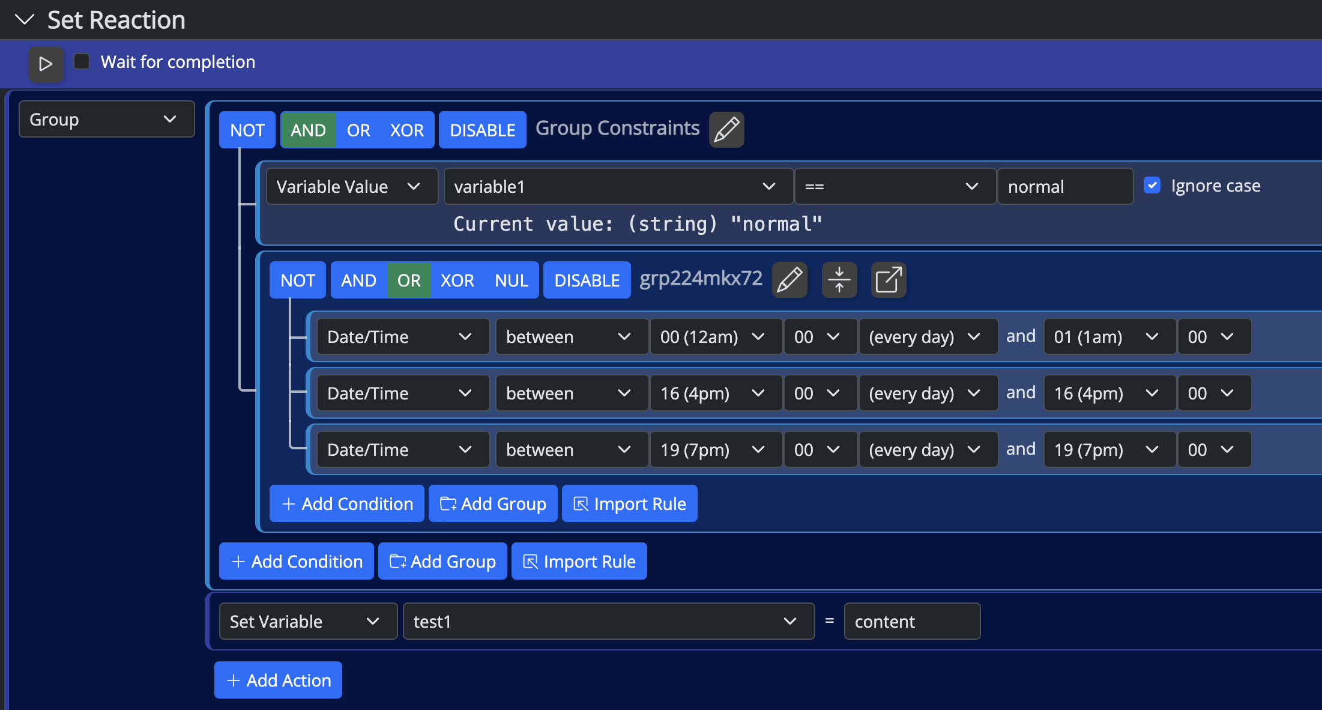Click Import Rule in the nested group

coord(629,503)
